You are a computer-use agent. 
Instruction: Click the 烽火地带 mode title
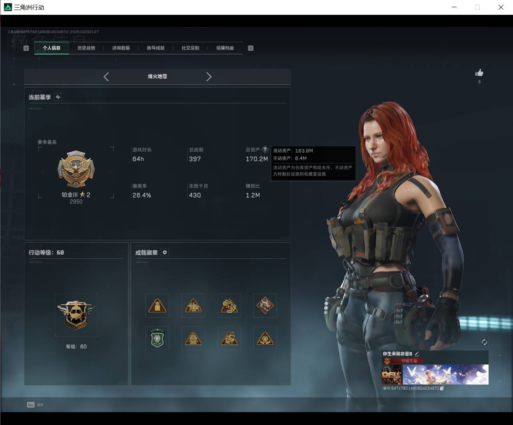tap(157, 77)
